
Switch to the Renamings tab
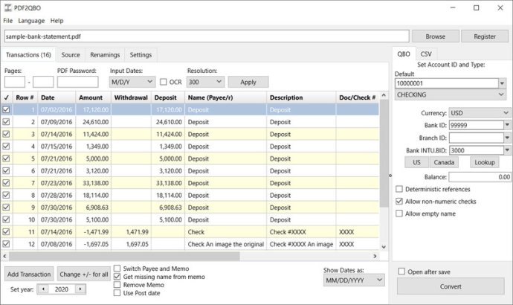105,55
